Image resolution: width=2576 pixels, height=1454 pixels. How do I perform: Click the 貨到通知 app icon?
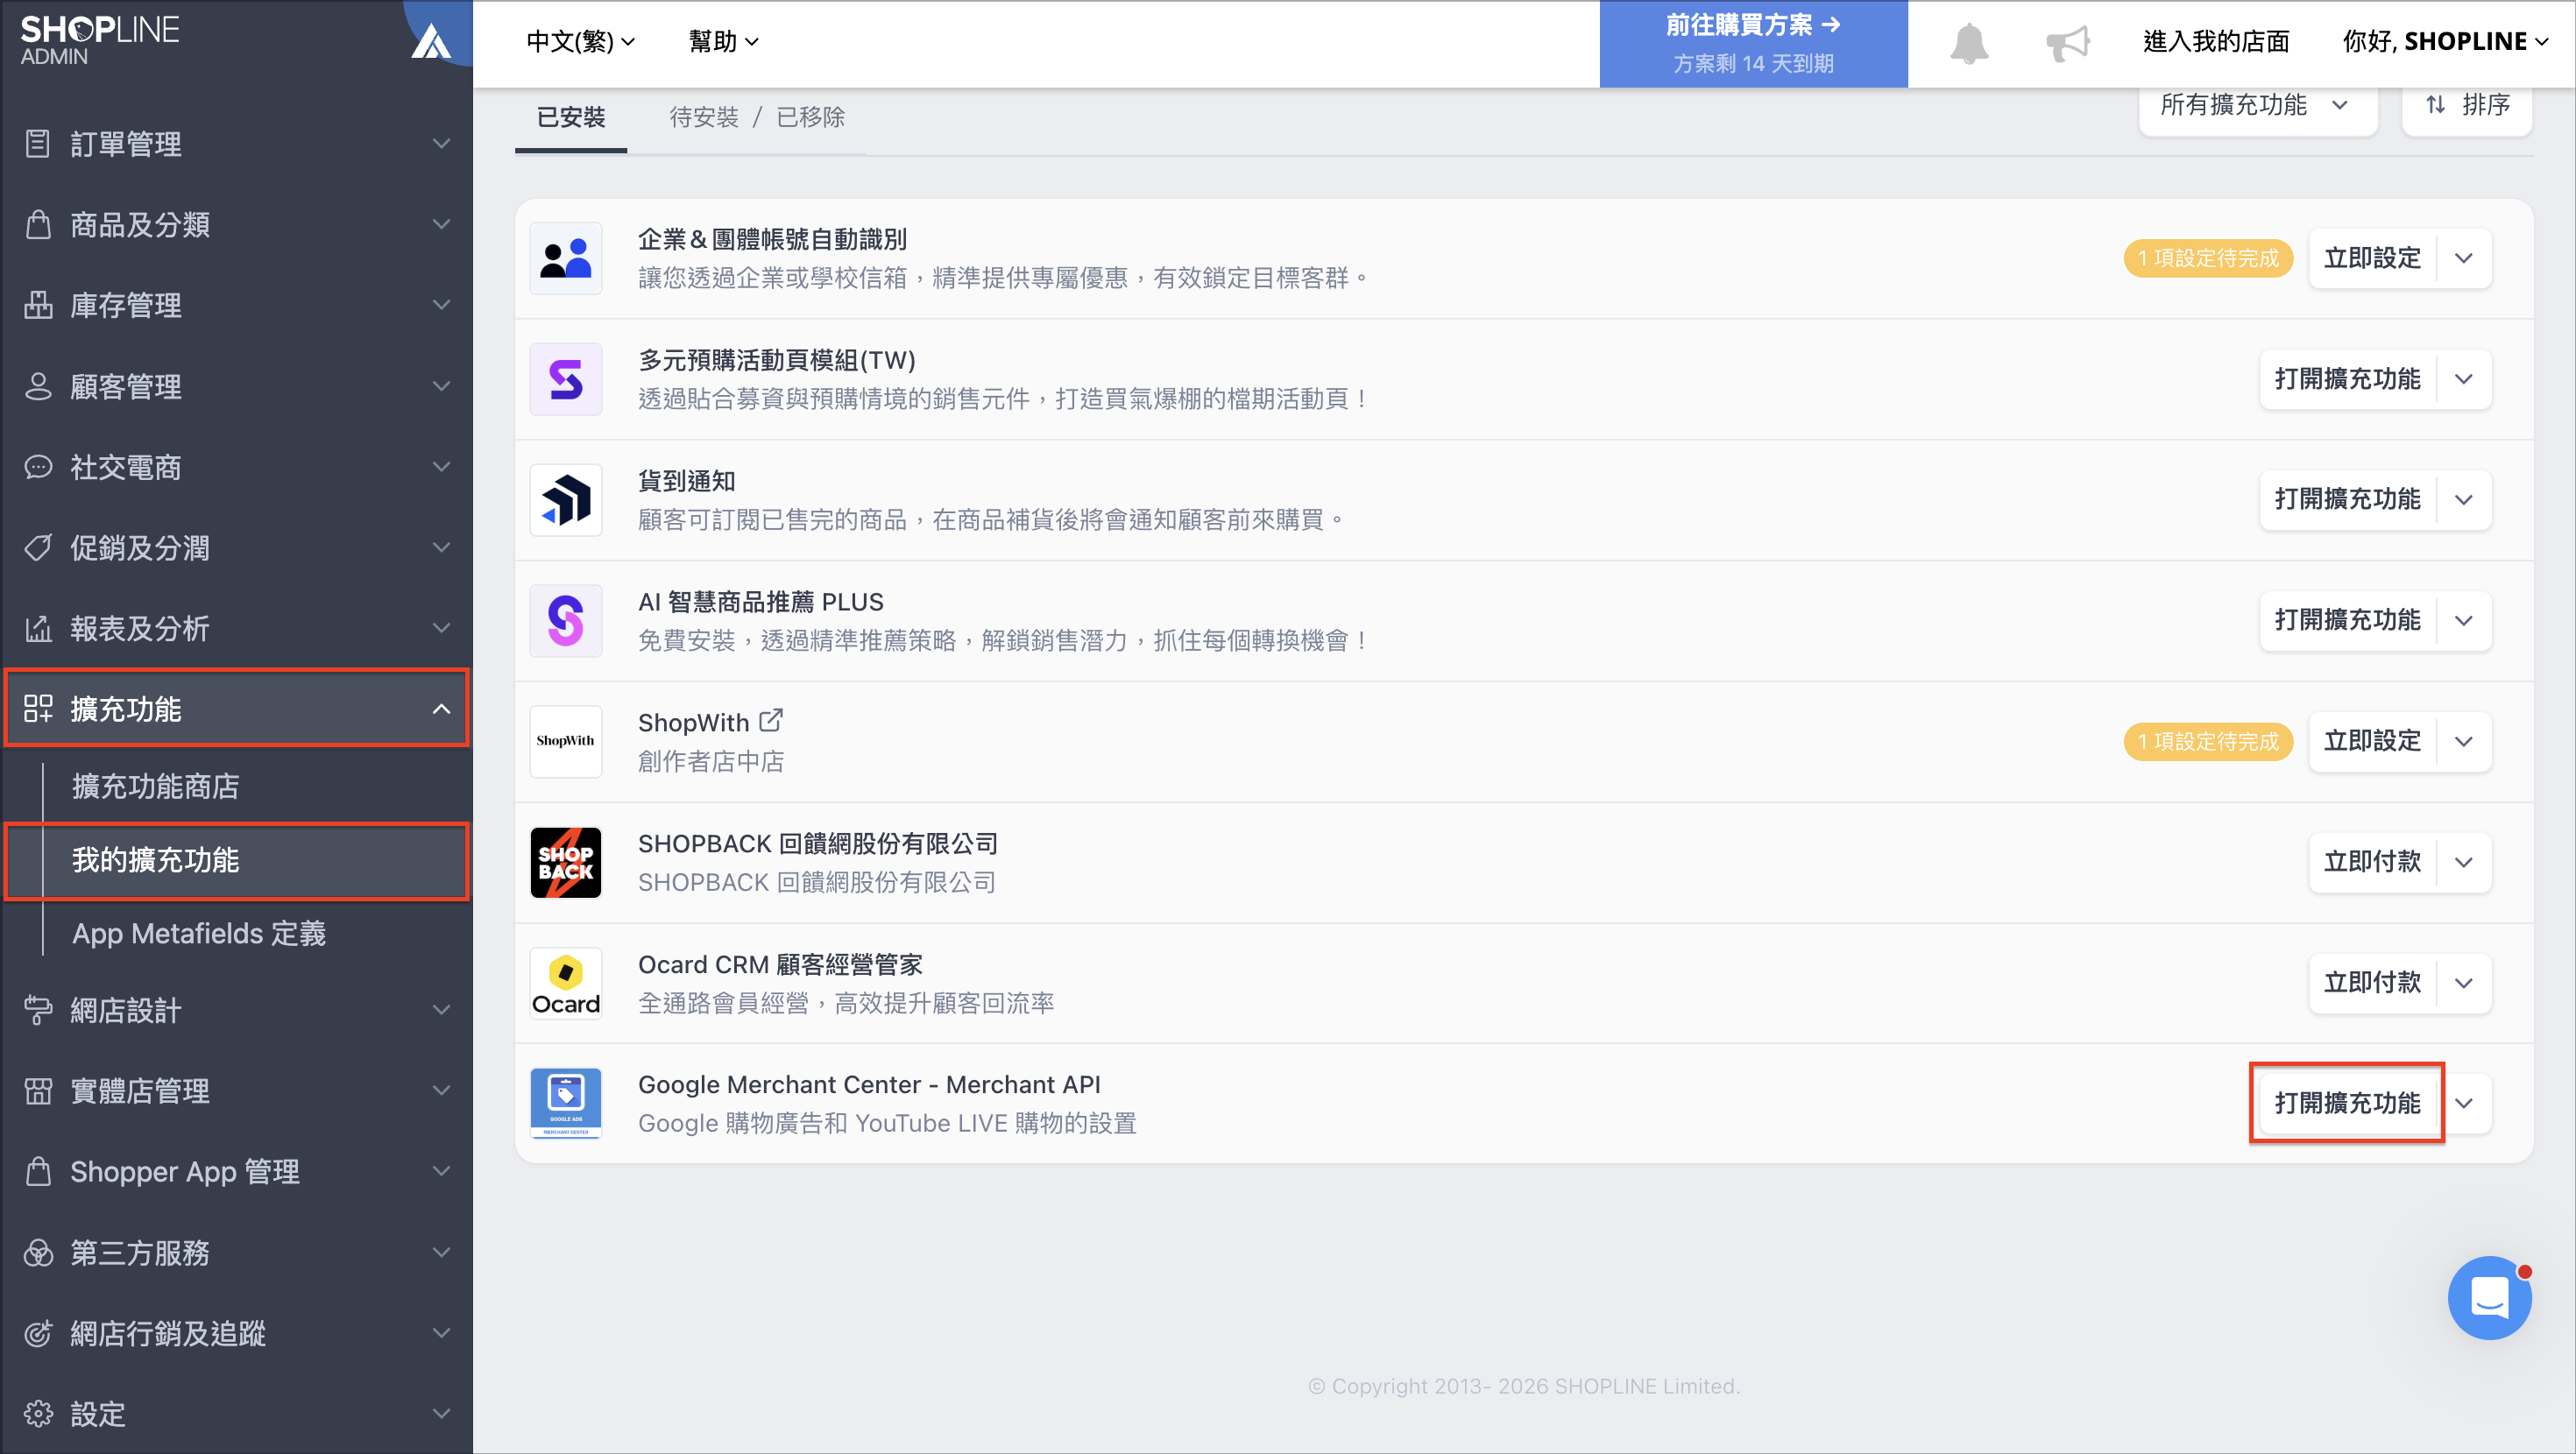pyautogui.click(x=566, y=500)
